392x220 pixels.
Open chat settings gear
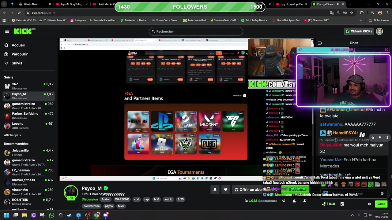tap(369, 204)
